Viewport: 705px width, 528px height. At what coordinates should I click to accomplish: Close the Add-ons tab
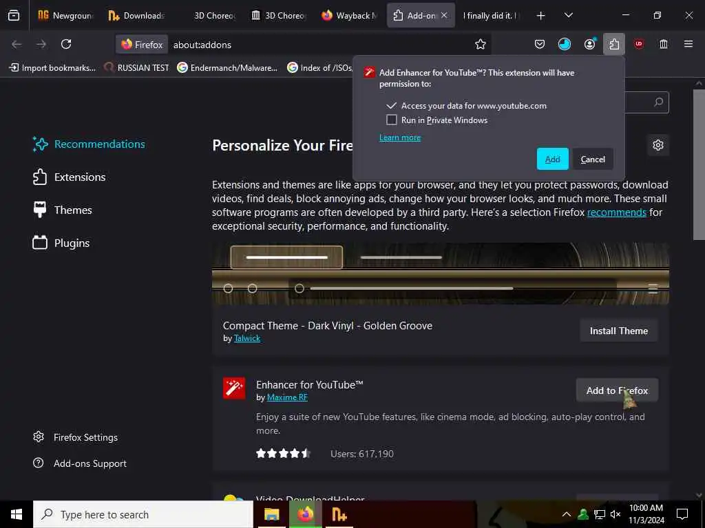tap(444, 15)
